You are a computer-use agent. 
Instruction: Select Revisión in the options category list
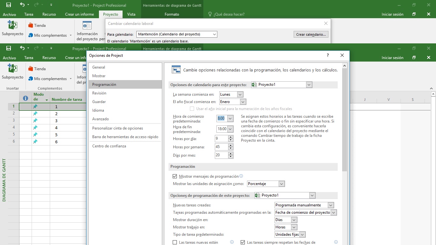pos(125,93)
